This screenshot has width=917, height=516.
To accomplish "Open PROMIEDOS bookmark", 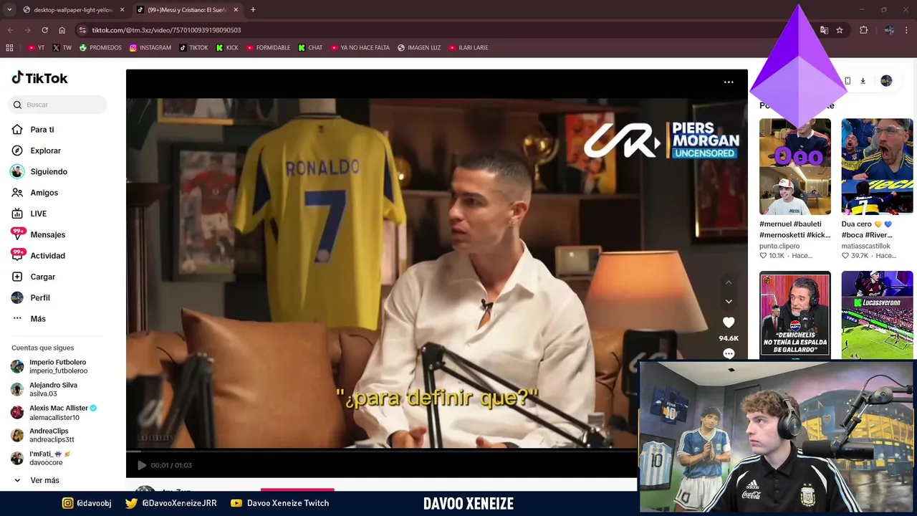I will coord(100,48).
